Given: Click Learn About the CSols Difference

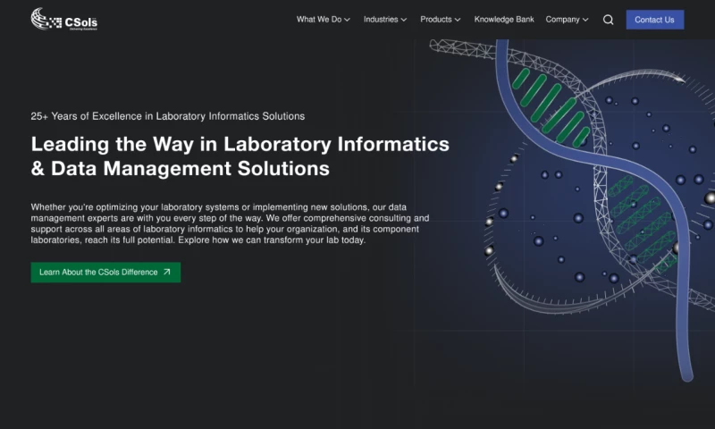Looking at the screenshot, I should click(98, 273).
